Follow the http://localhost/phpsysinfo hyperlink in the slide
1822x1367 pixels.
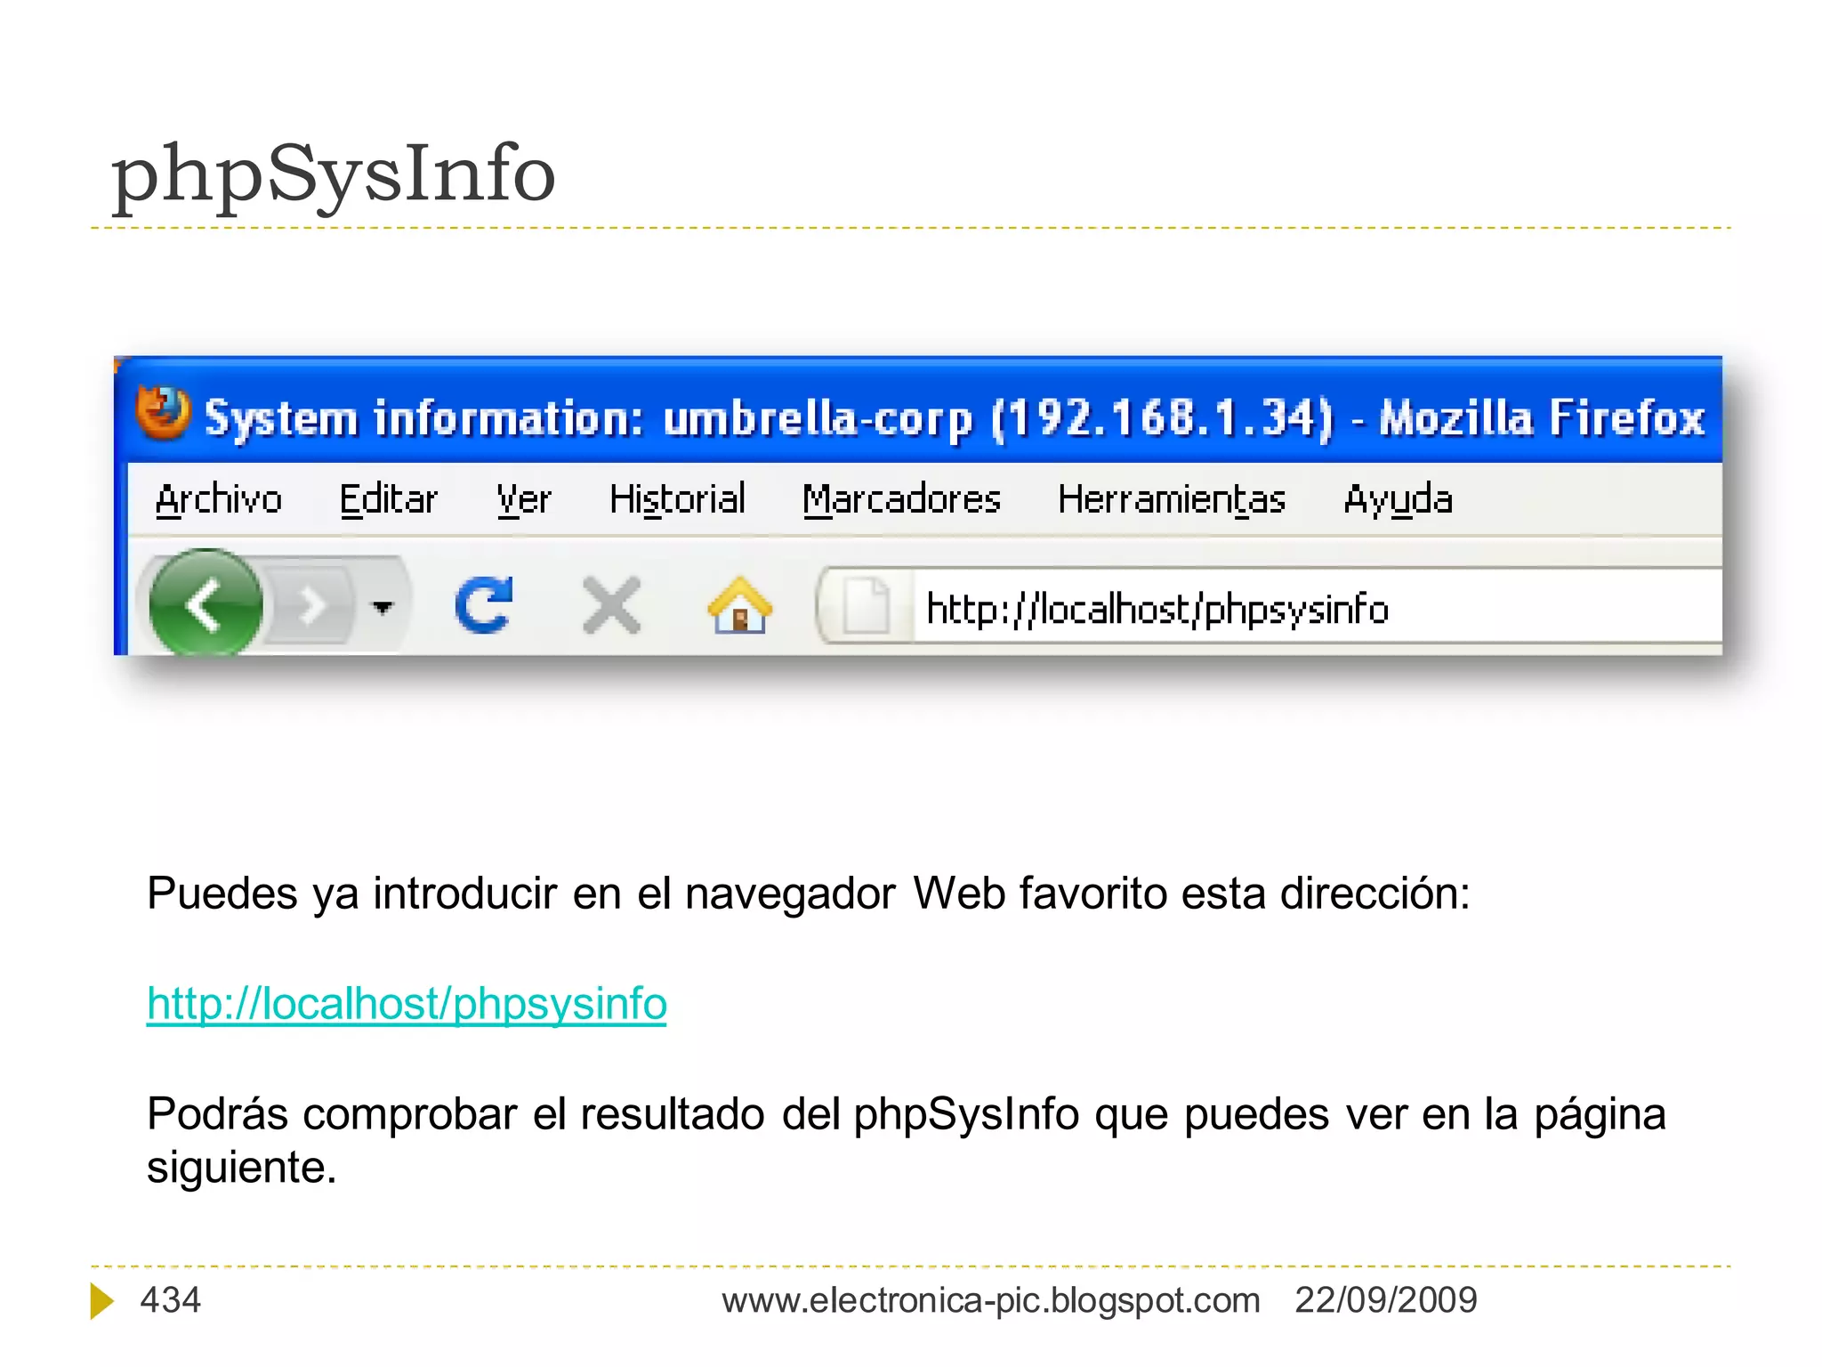coord(407,1004)
